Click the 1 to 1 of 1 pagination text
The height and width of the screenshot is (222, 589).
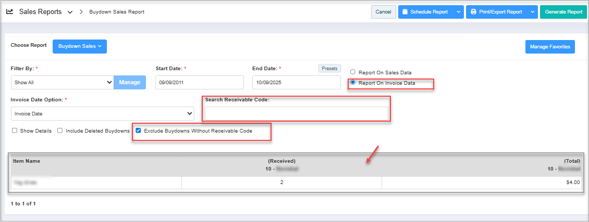click(x=23, y=204)
